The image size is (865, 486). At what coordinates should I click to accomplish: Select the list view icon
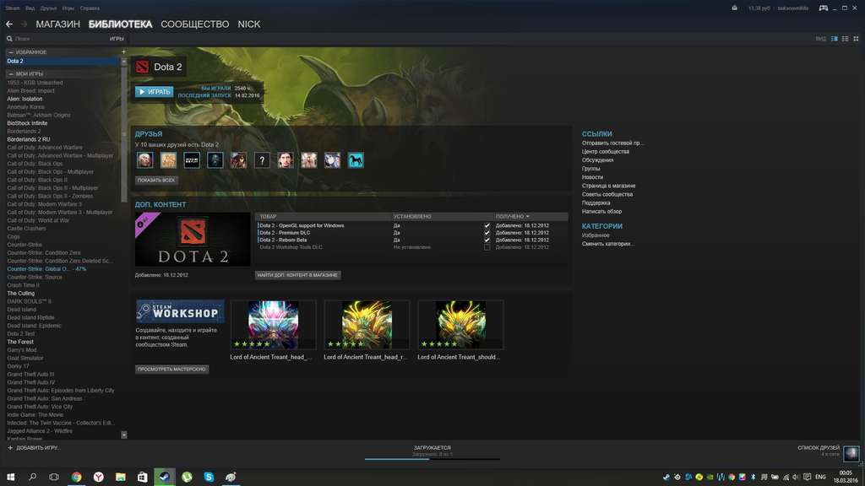click(x=845, y=39)
